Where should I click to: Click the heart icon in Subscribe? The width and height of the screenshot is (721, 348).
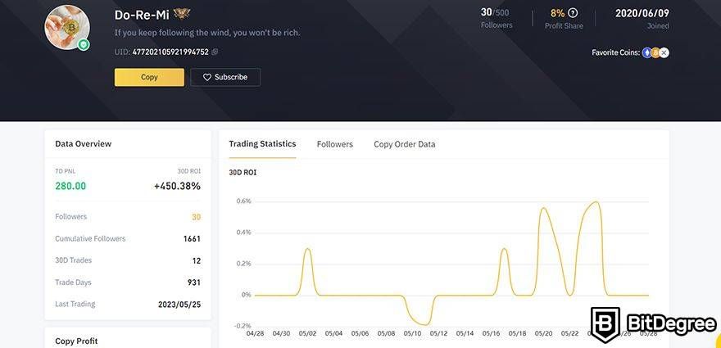point(207,77)
